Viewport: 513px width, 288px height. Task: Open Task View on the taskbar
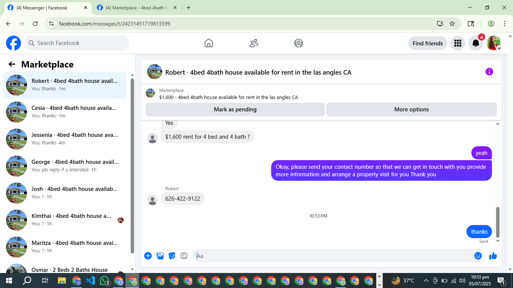click(45, 280)
